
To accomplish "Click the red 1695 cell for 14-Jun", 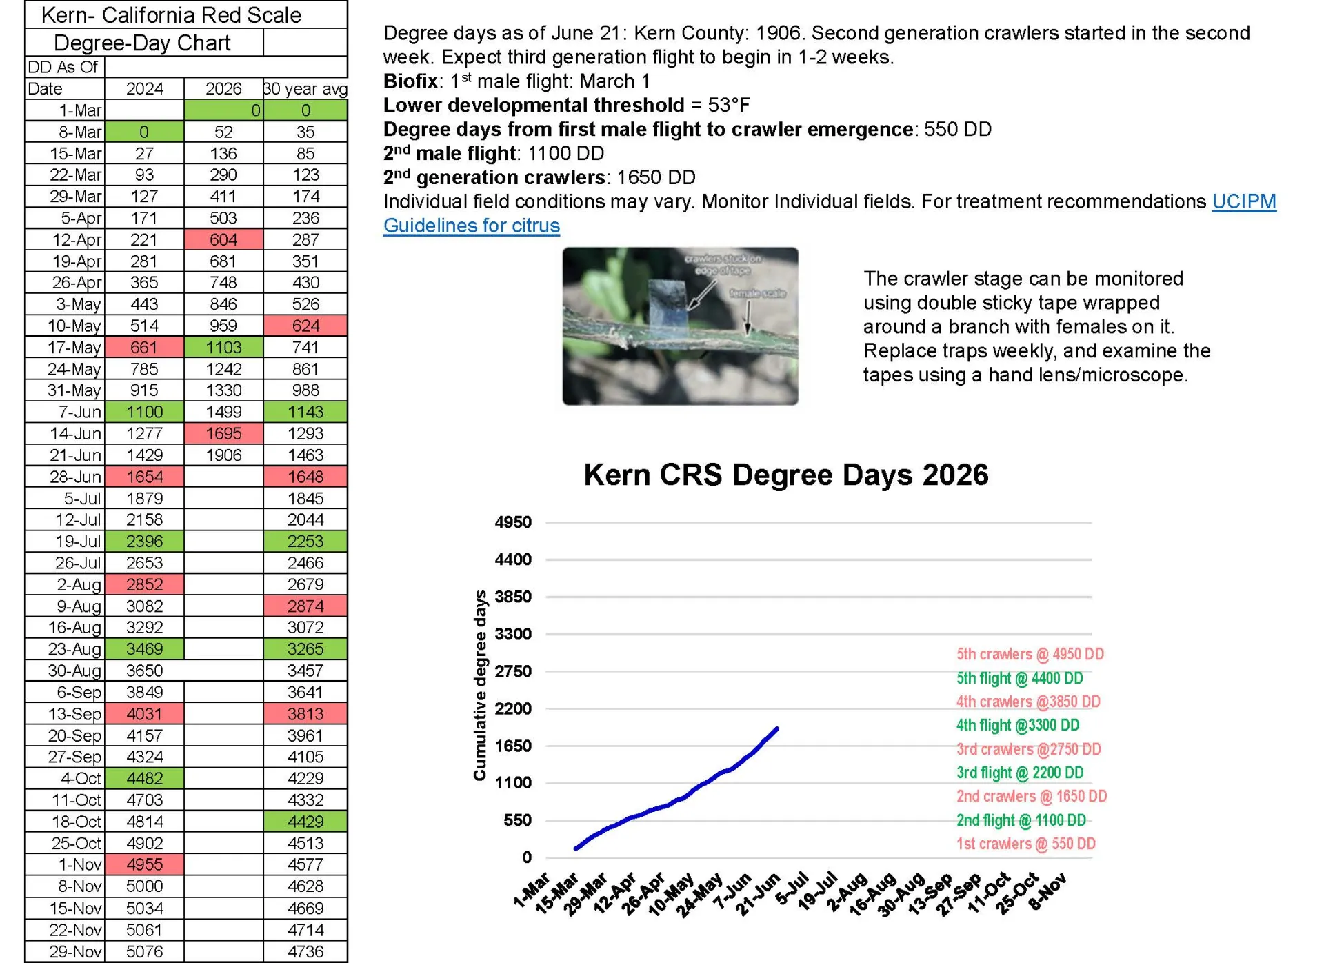I will click(223, 433).
